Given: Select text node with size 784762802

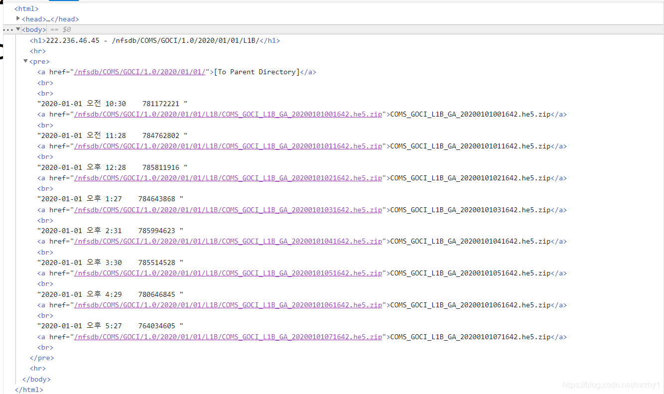Looking at the screenshot, I should pos(113,135).
